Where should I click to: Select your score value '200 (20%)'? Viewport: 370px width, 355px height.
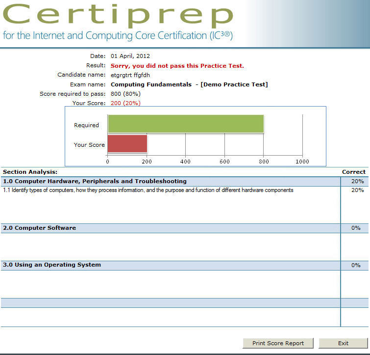125,103
